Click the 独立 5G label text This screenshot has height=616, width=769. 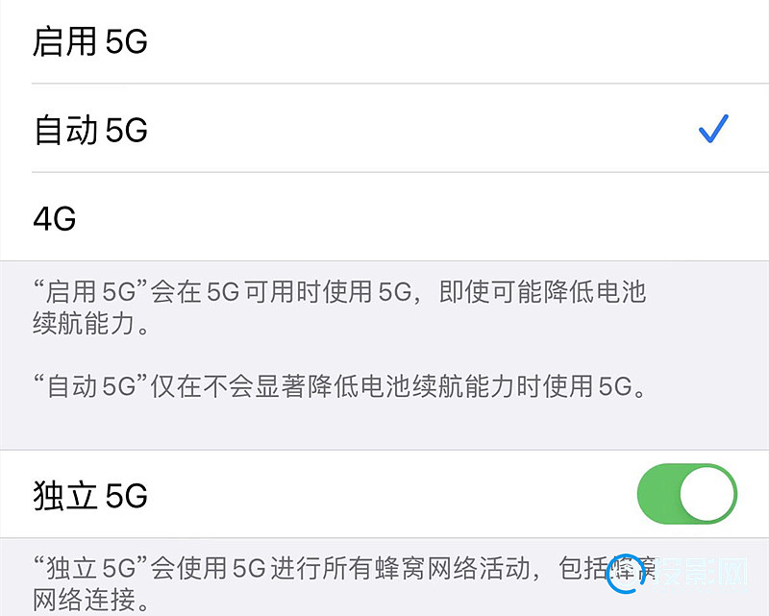[90, 496]
